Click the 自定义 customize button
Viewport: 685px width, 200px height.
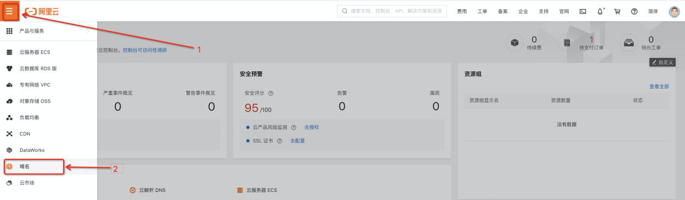pyautogui.click(x=662, y=63)
